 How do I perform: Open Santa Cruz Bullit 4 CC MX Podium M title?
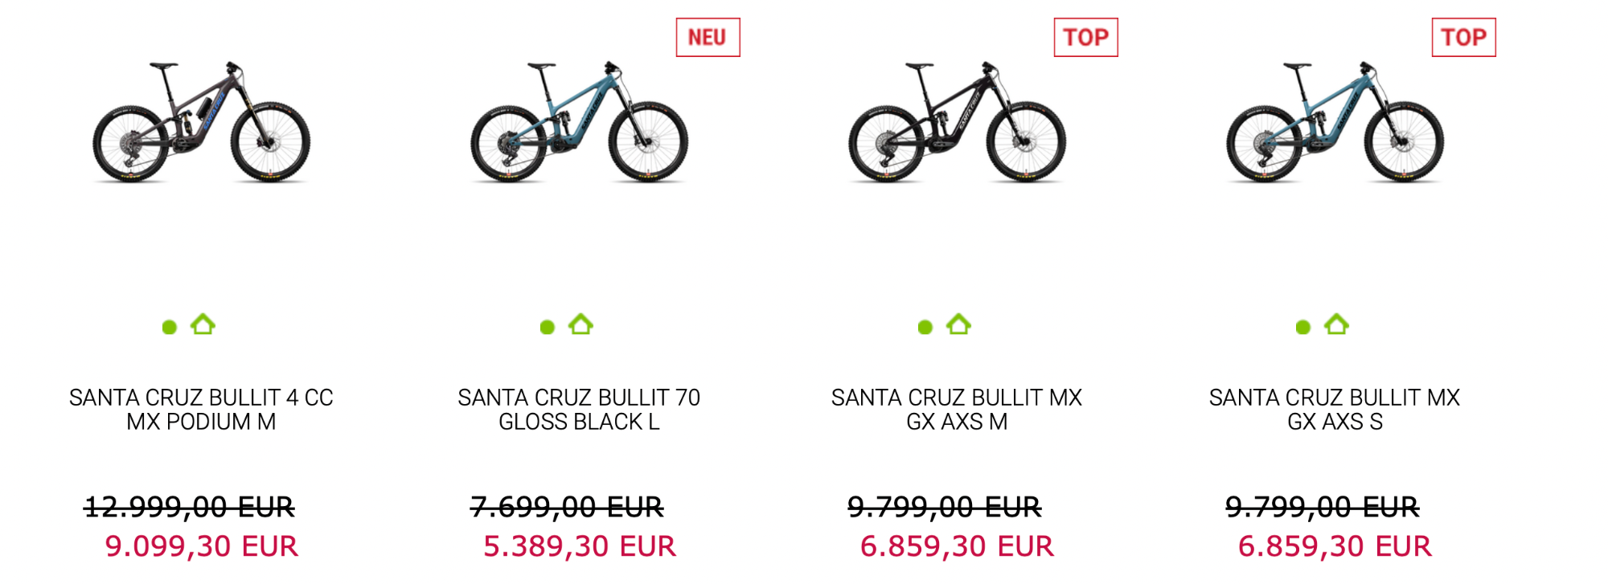(201, 410)
